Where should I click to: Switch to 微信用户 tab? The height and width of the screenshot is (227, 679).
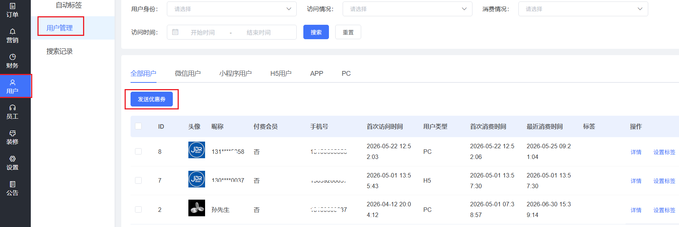click(x=188, y=74)
